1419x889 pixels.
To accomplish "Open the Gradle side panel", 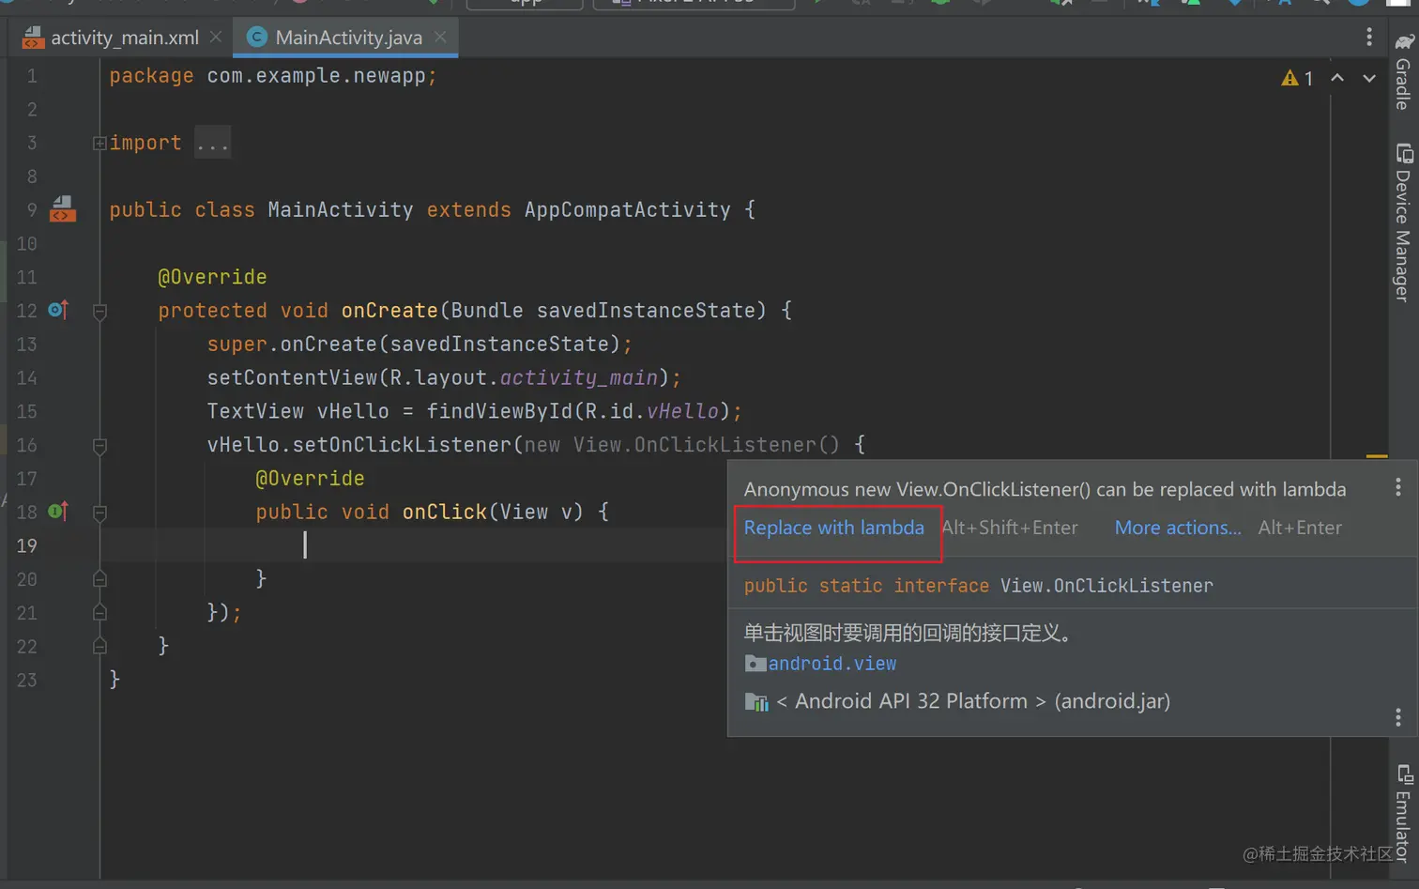I will point(1403,72).
